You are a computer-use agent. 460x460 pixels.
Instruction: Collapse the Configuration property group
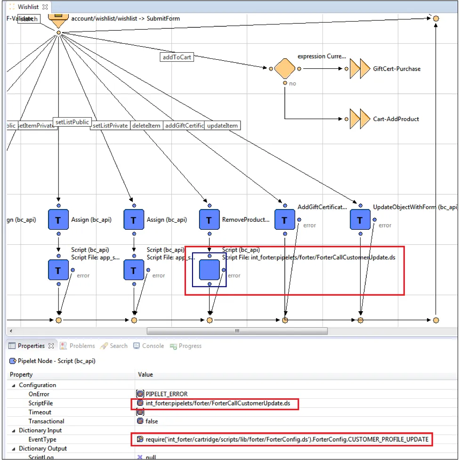14,385
